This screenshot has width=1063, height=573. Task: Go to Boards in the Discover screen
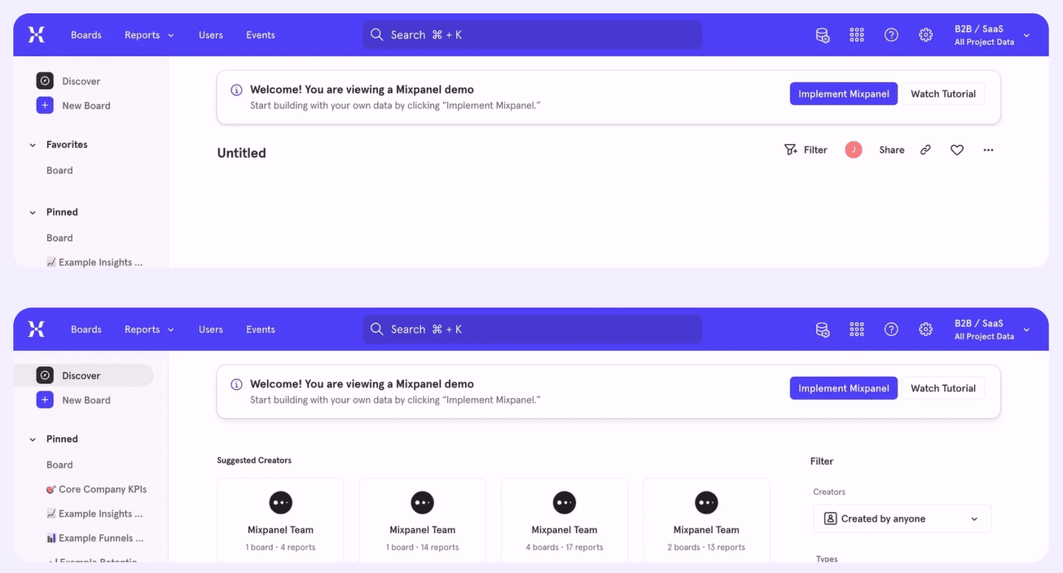click(x=86, y=330)
